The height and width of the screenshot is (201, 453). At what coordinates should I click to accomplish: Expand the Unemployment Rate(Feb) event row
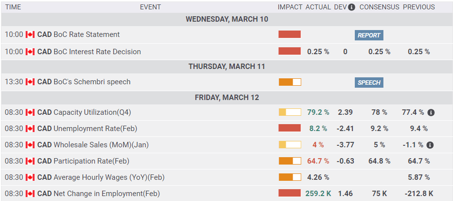pyautogui.click(x=95, y=129)
